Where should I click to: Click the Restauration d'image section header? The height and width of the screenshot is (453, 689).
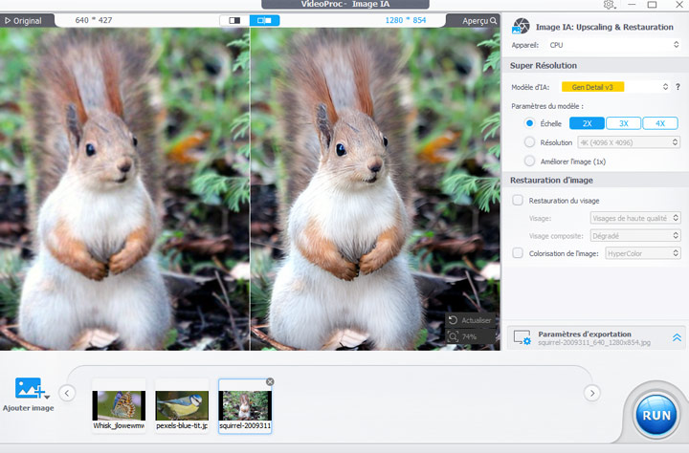pos(551,180)
